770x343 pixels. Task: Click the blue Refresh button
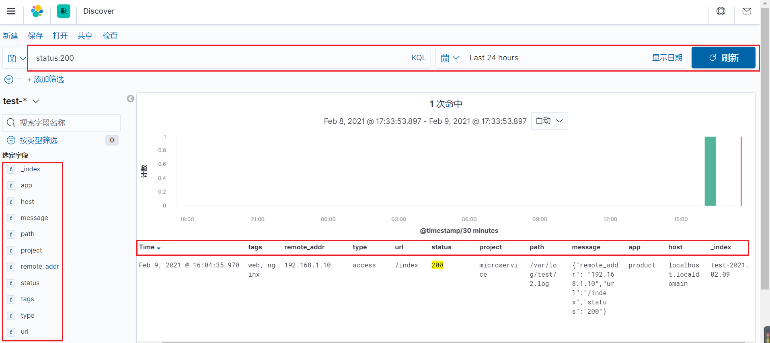(x=723, y=58)
